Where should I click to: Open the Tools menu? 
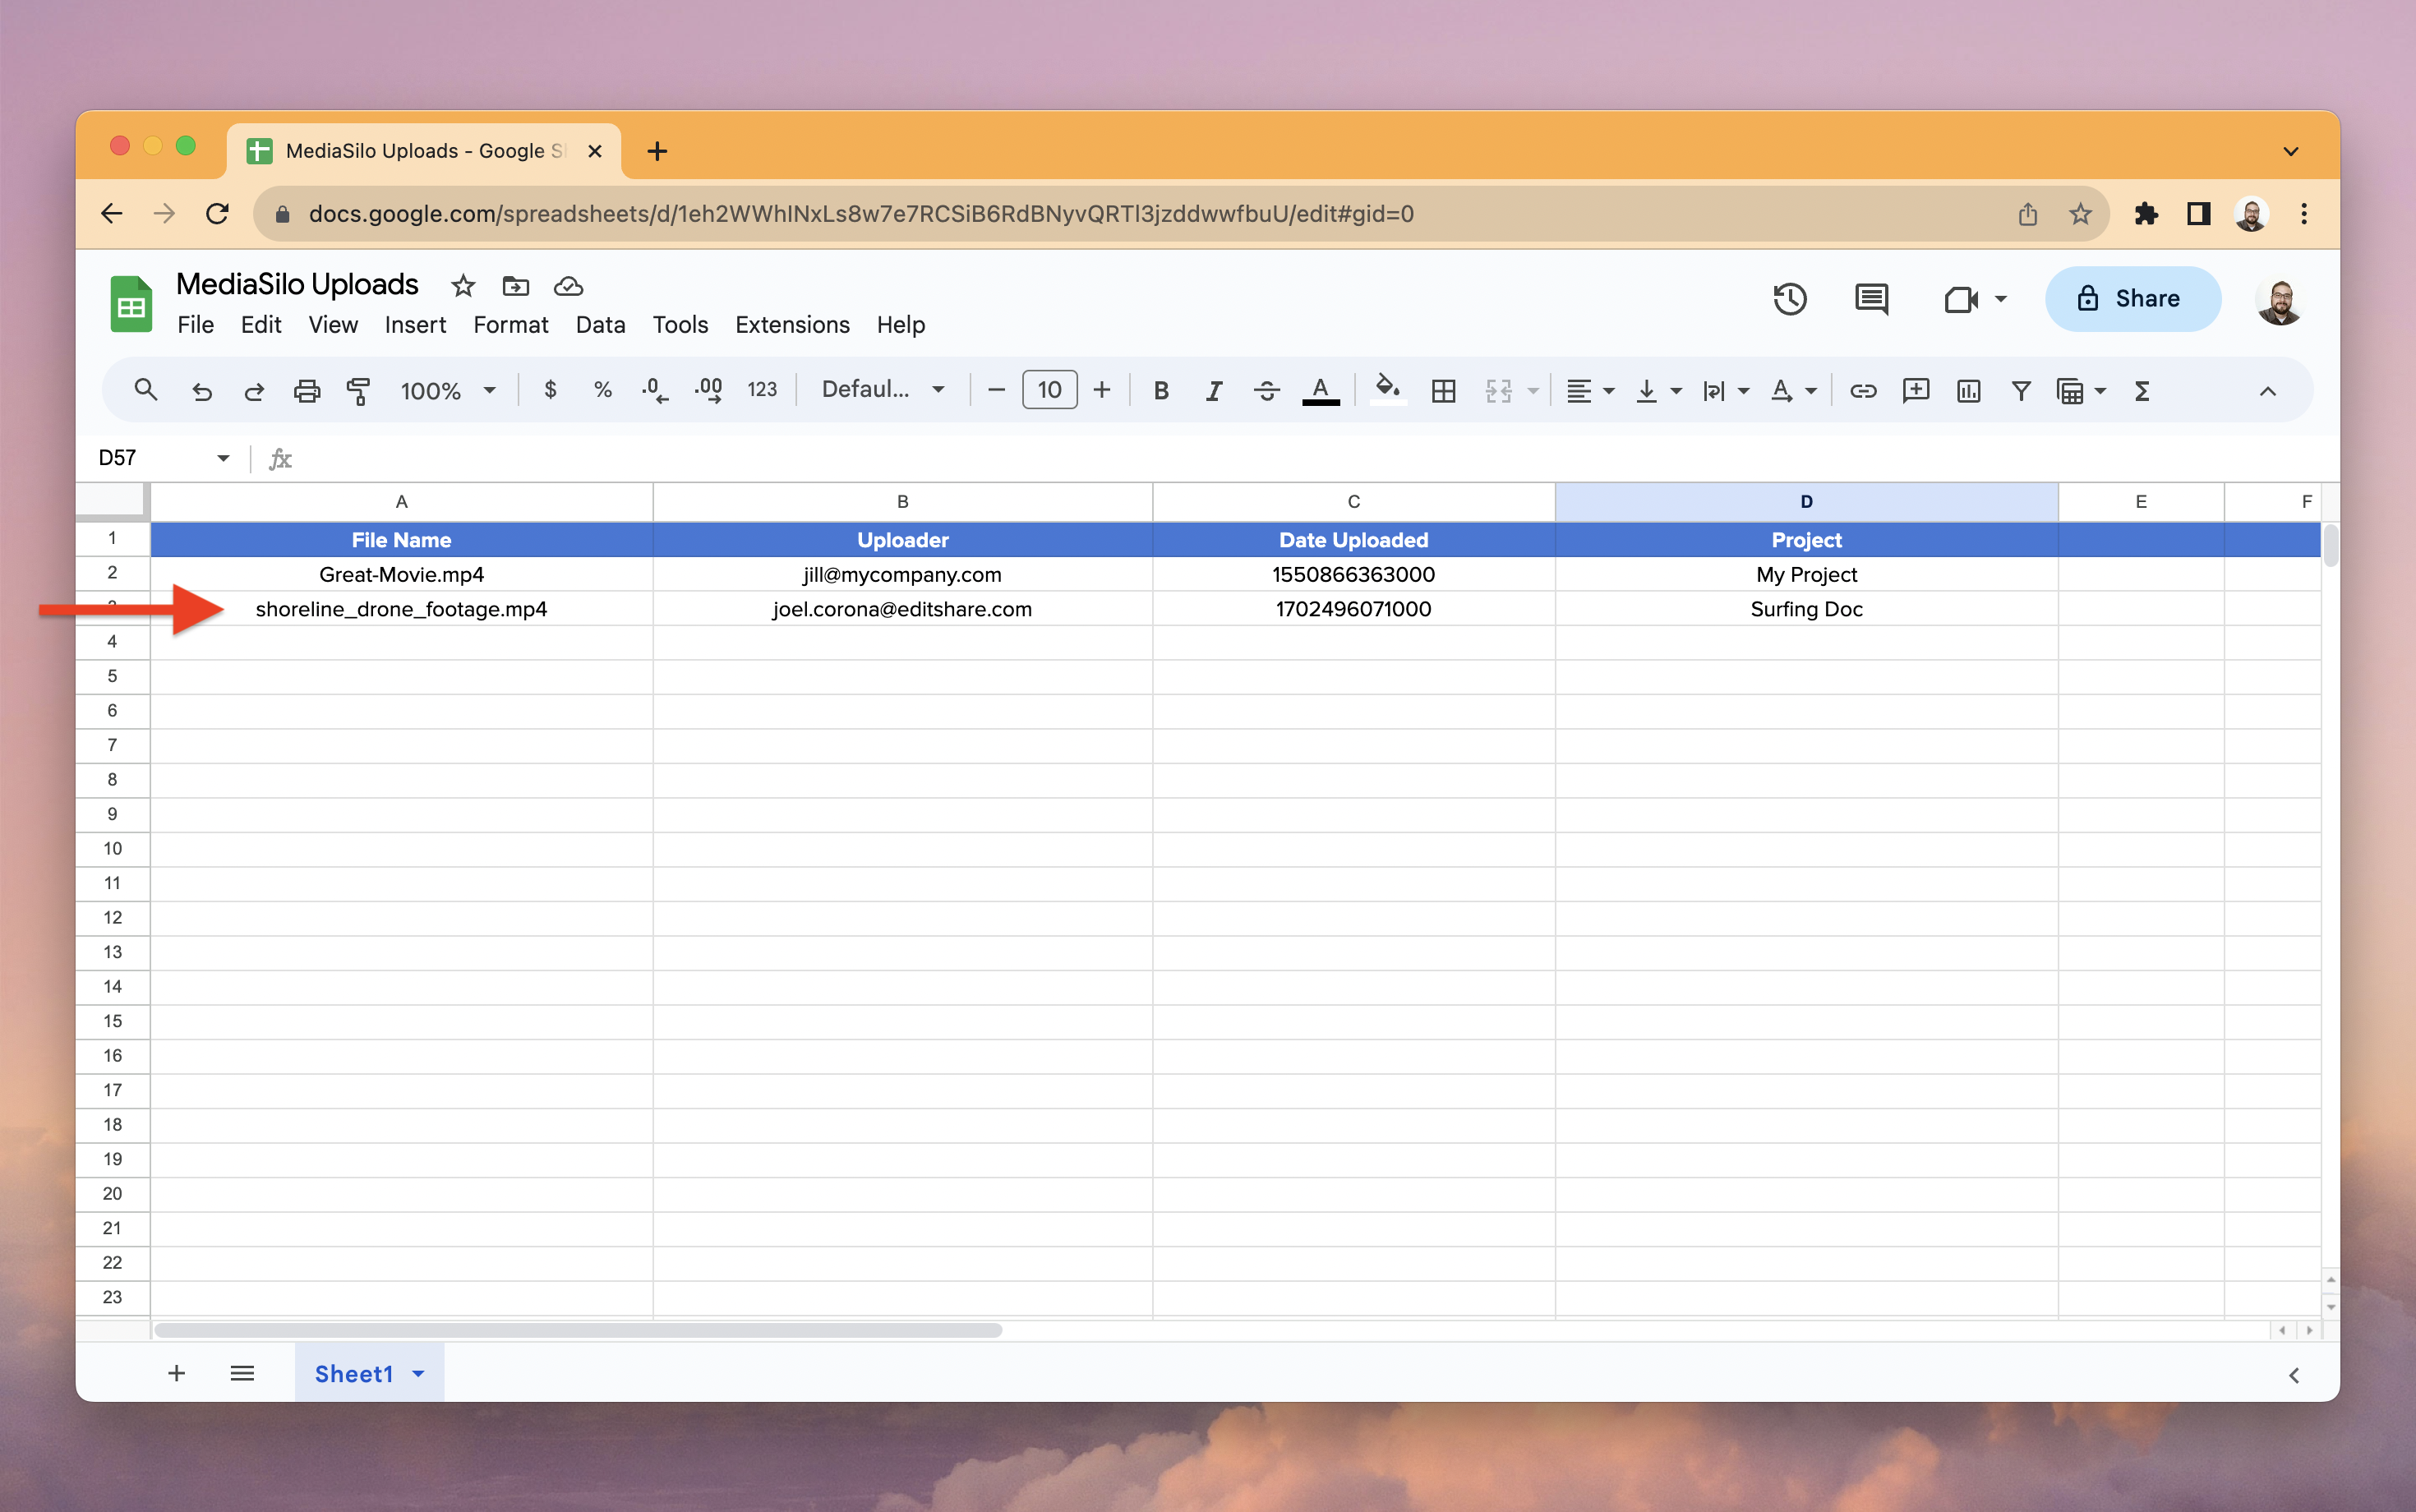(x=680, y=325)
